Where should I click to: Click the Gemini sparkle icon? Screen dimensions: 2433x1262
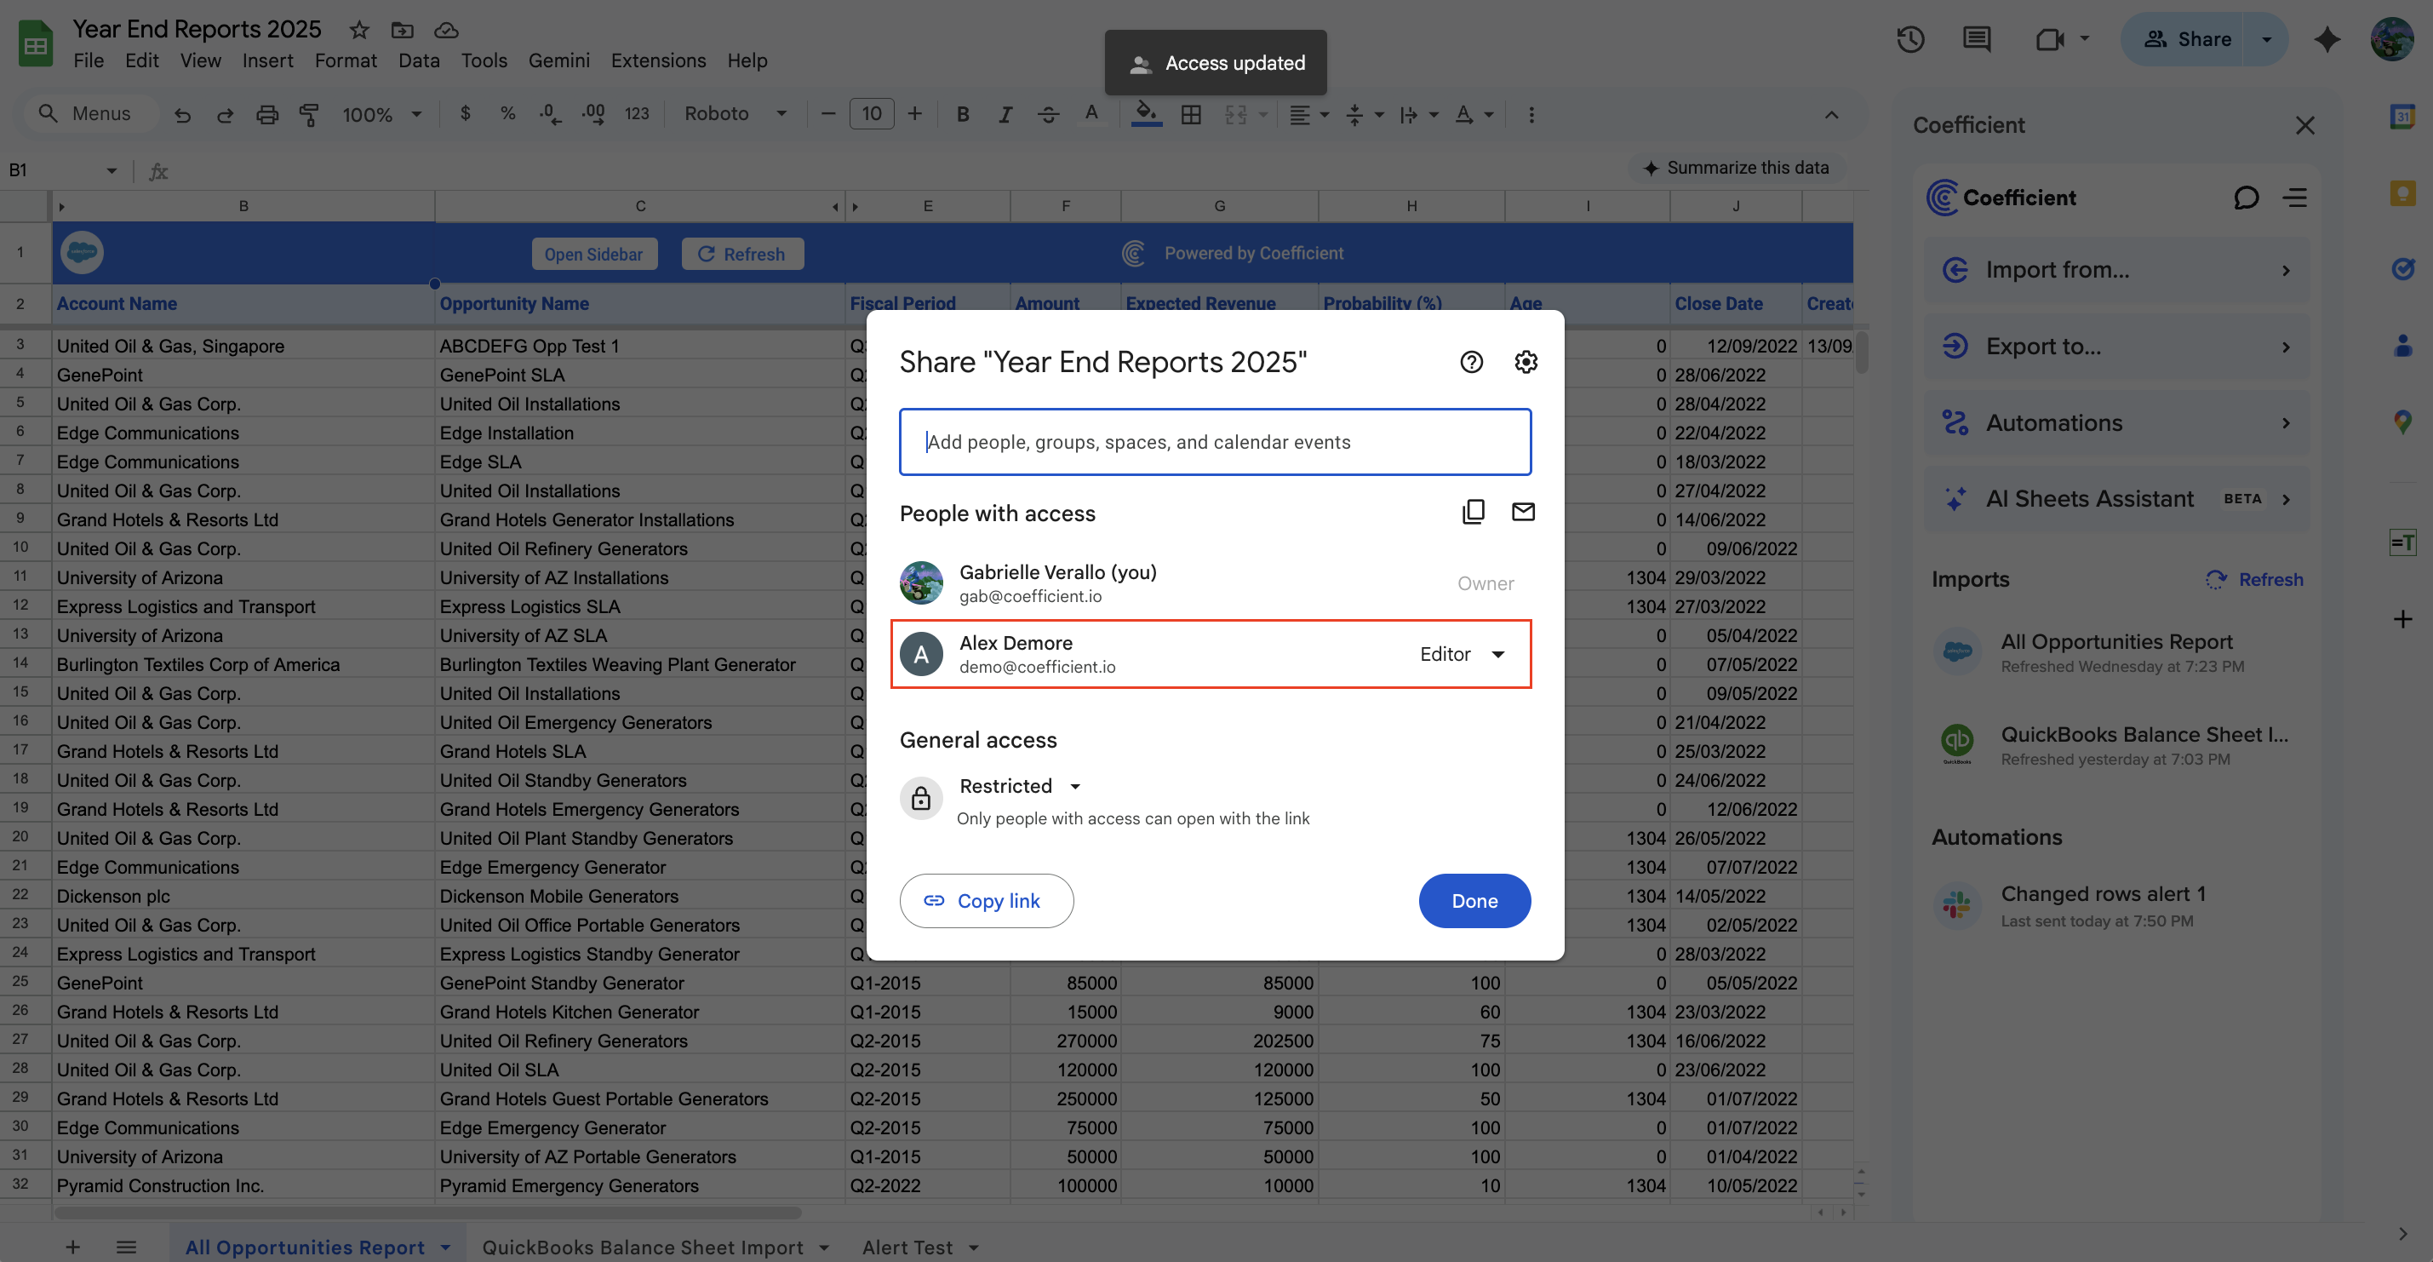pos(2327,38)
